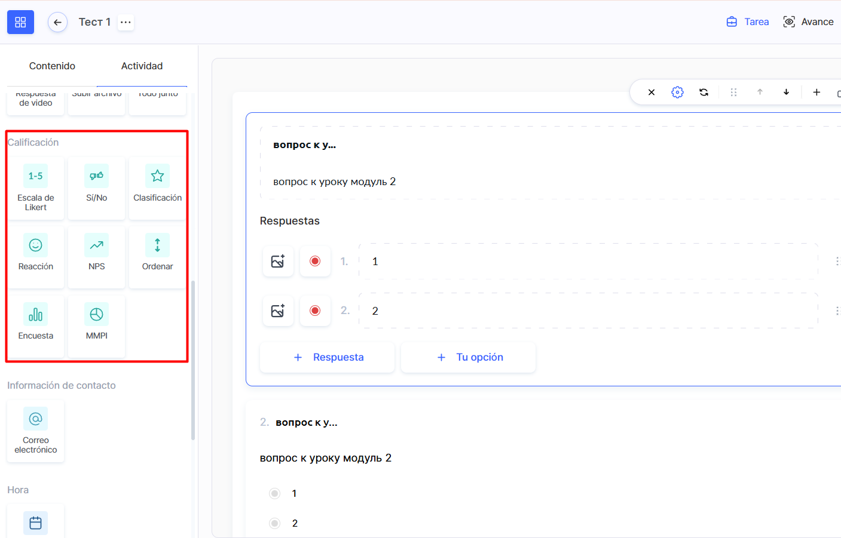841x538 pixels.
Task: Click the plus Respuesta button
Action: [x=328, y=358]
